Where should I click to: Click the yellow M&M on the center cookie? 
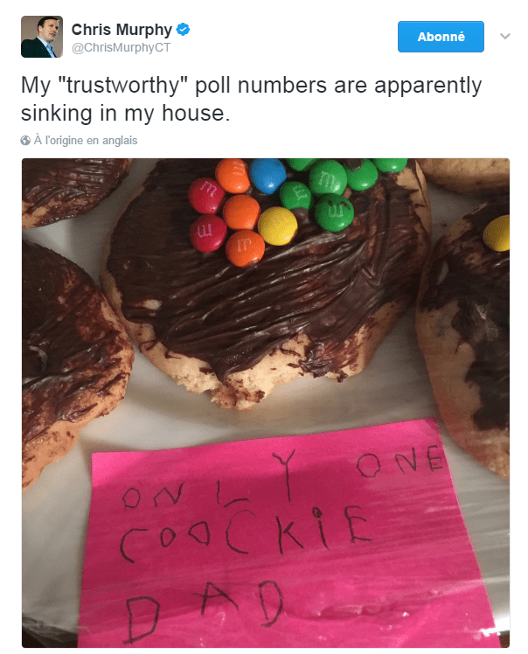click(277, 226)
